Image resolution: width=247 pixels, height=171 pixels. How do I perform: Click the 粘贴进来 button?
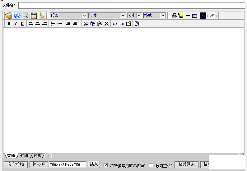(187, 164)
